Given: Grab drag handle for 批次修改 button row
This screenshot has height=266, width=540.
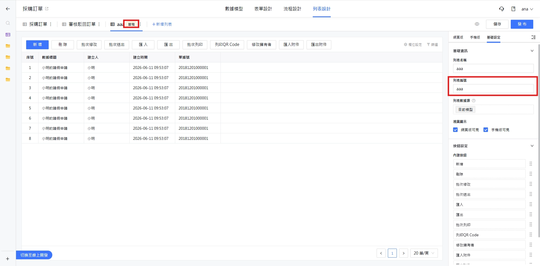Looking at the screenshot, I should (x=531, y=184).
